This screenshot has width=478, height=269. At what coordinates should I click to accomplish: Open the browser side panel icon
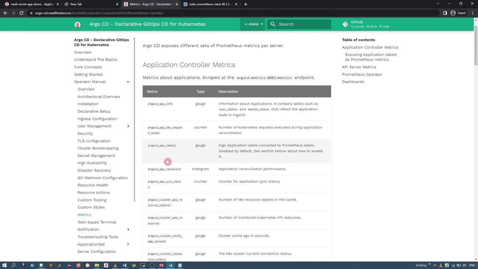[445, 13]
